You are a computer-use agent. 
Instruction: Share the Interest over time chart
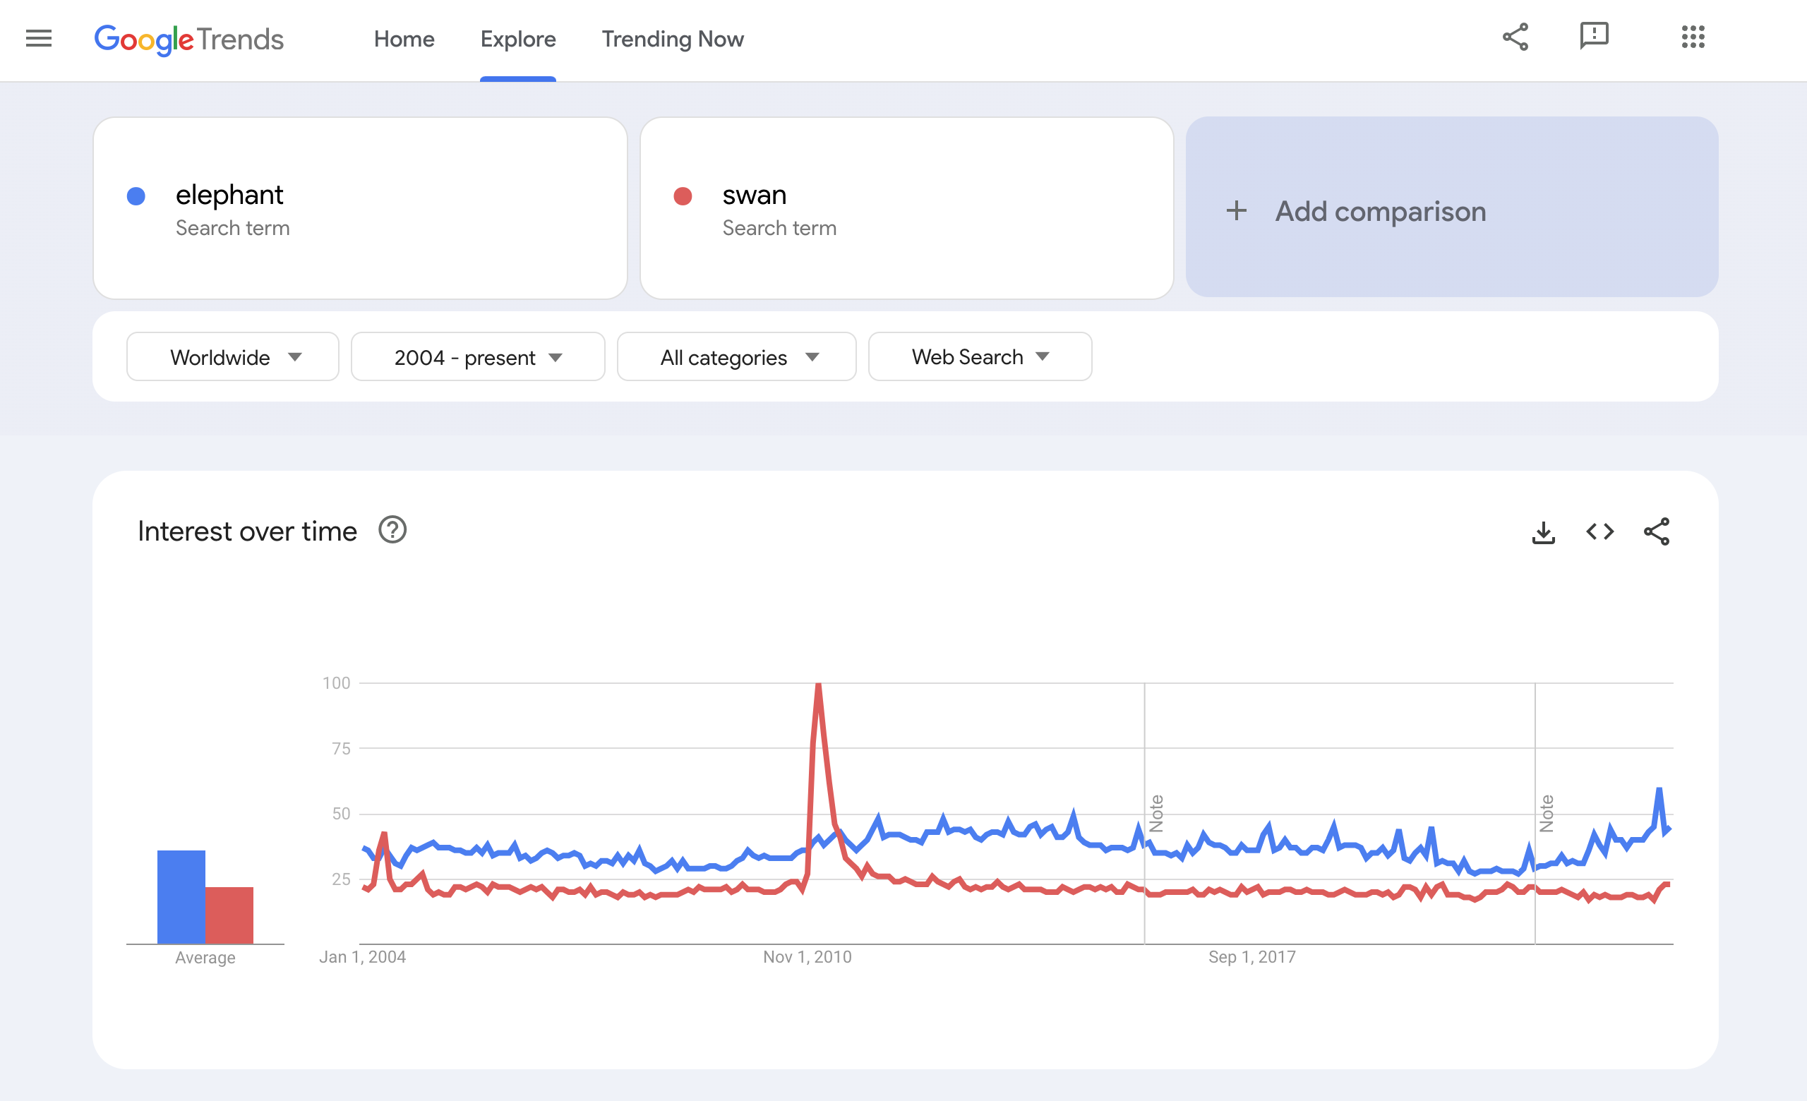point(1656,532)
